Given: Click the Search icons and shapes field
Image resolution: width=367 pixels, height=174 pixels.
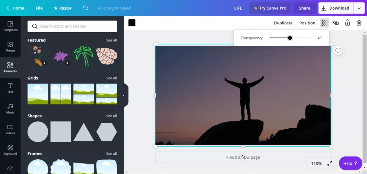Looking at the screenshot, I should pyautogui.click(x=72, y=26).
